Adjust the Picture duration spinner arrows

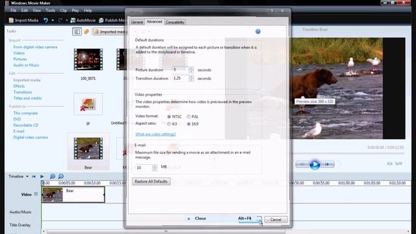191,70
